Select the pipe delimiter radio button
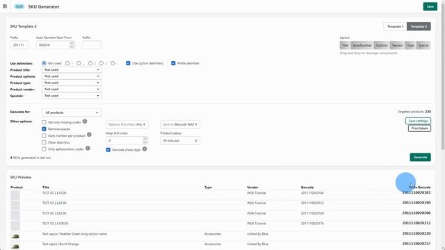Screen dimensions: 445x250 tap(90, 63)
